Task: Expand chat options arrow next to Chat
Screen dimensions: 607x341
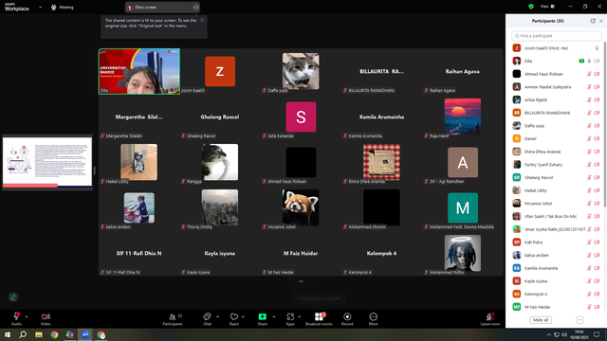Action: (x=217, y=316)
